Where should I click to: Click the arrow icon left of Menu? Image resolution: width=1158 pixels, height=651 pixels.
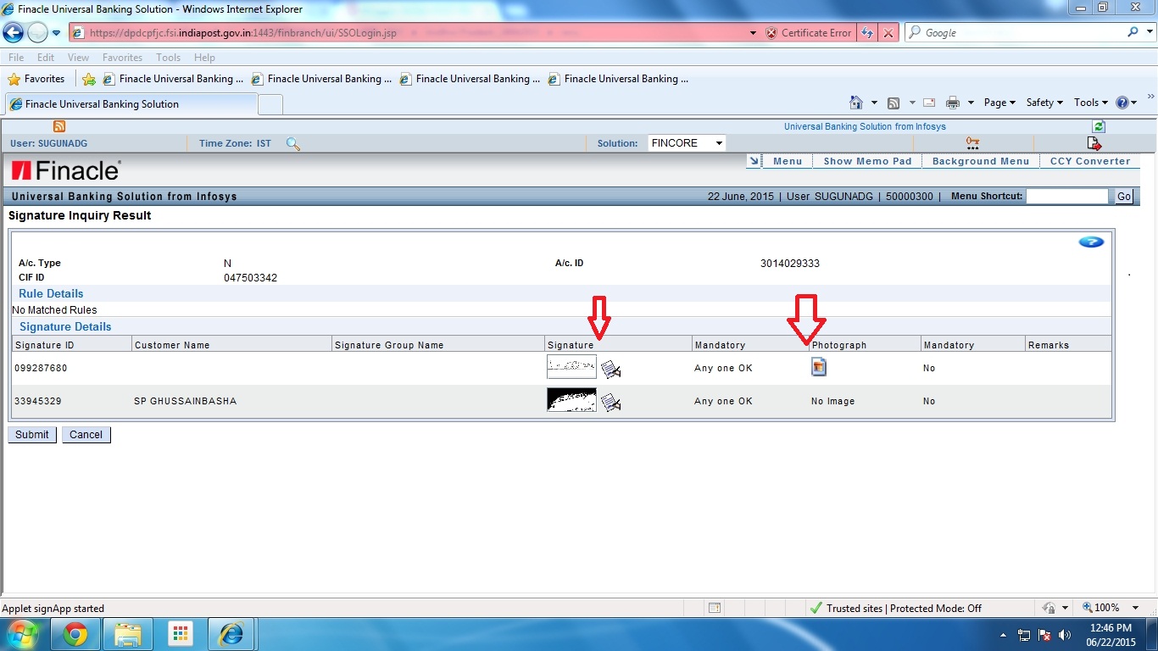[x=754, y=160]
